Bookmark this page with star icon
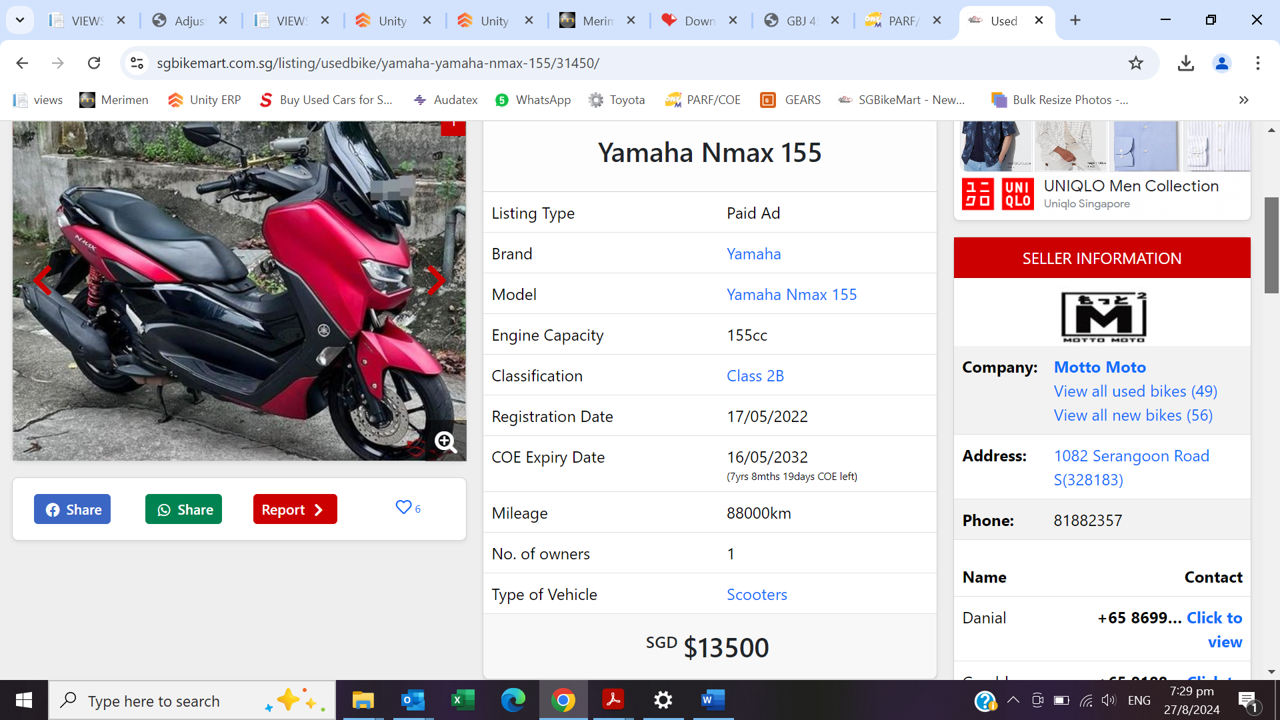Image resolution: width=1280 pixels, height=720 pixels. [1136, 63]
